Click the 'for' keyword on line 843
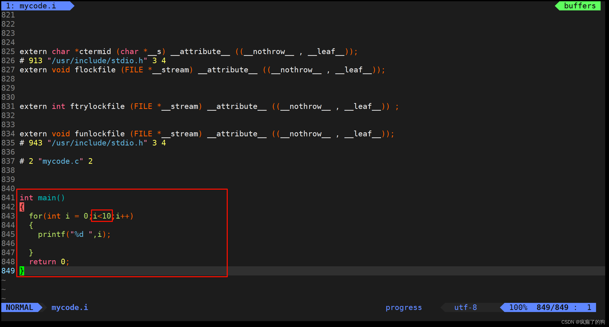The width and height of the screenshot is (609, 327). (36, 216)
